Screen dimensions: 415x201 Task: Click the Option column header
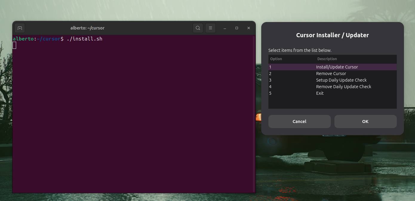tap(276, 59)
